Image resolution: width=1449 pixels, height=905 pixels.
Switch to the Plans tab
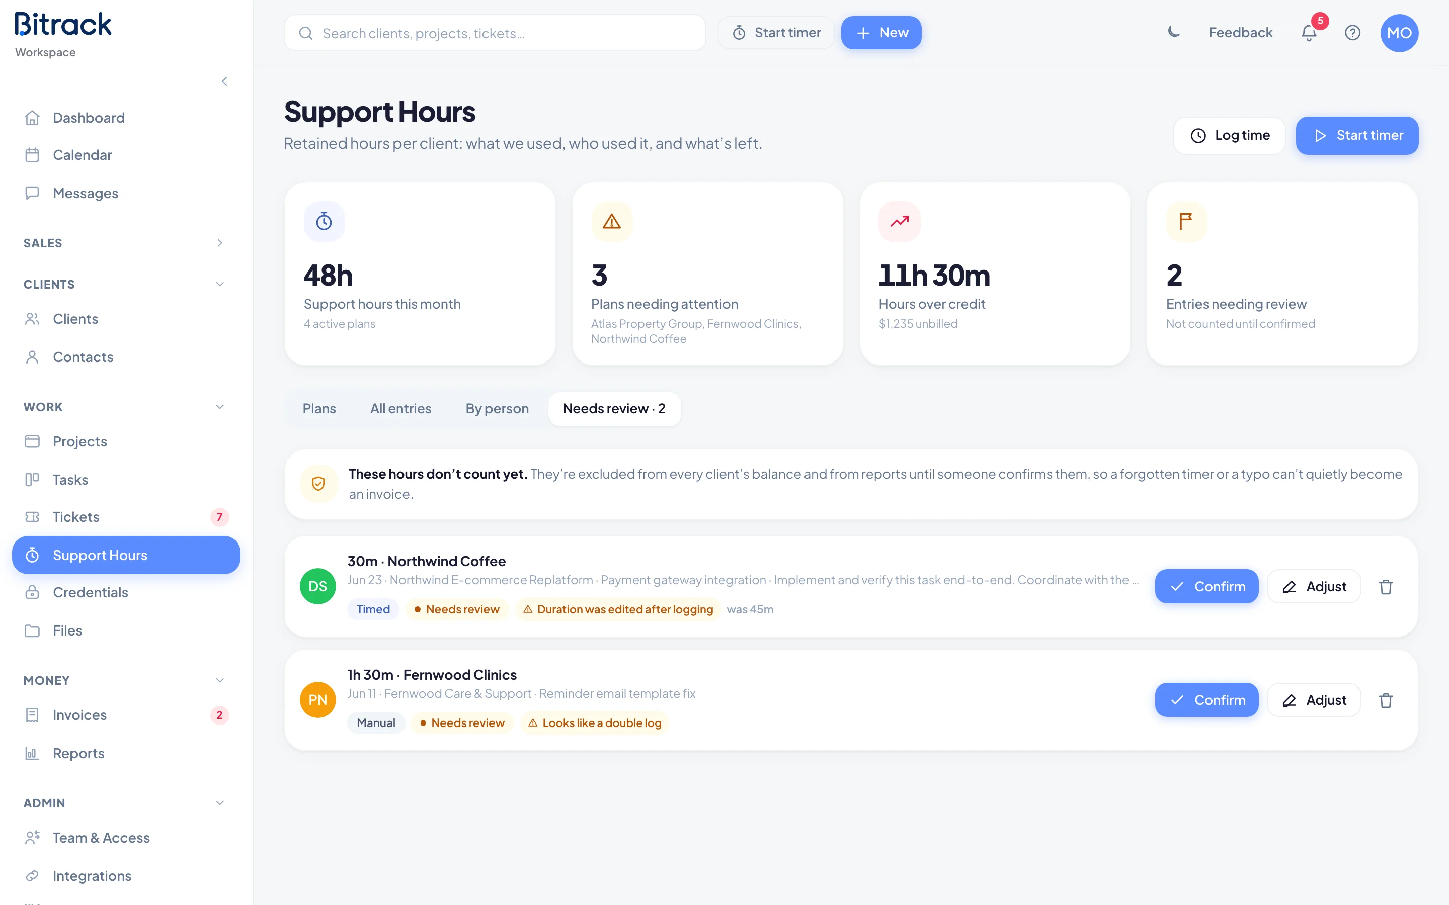coord(319,409)
